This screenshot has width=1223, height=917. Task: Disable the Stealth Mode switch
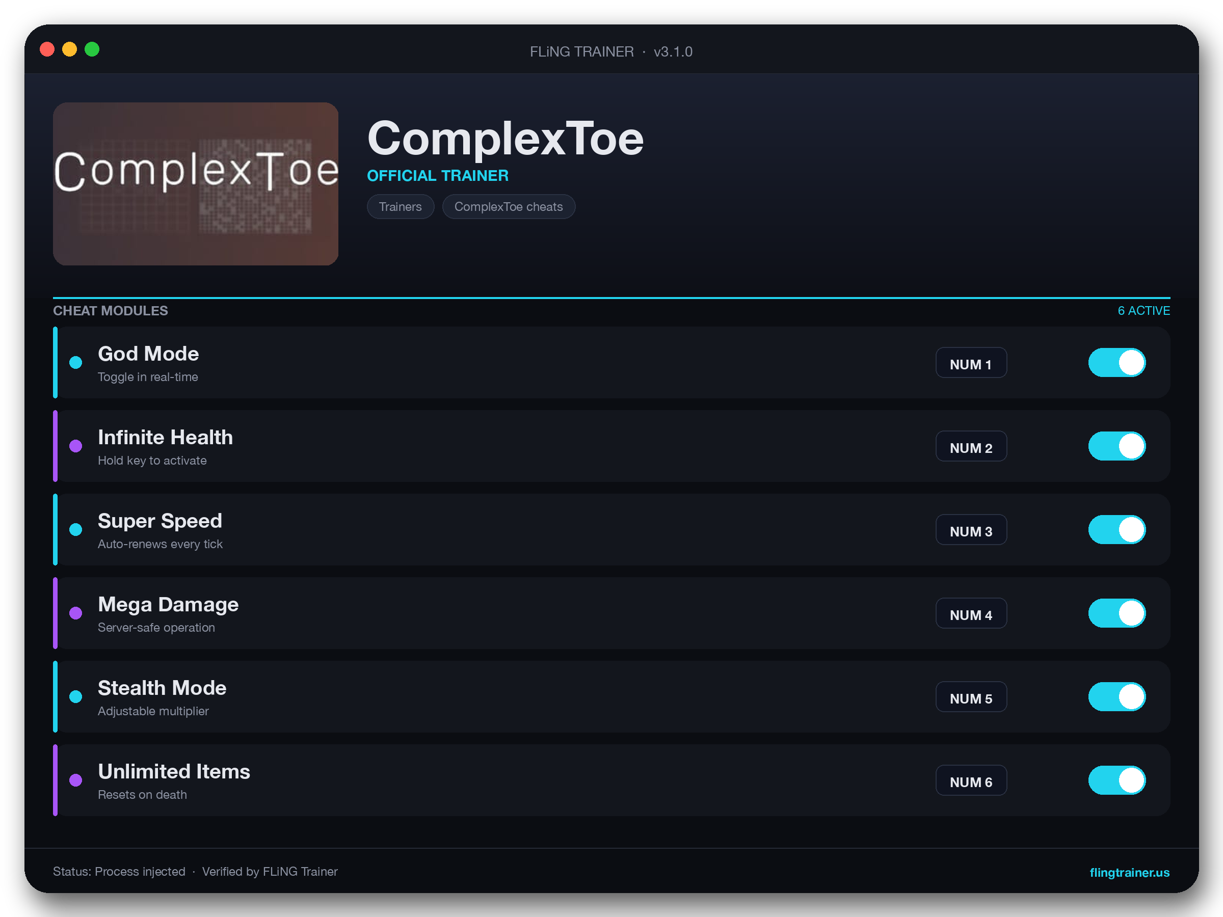tap(1116, 696)
